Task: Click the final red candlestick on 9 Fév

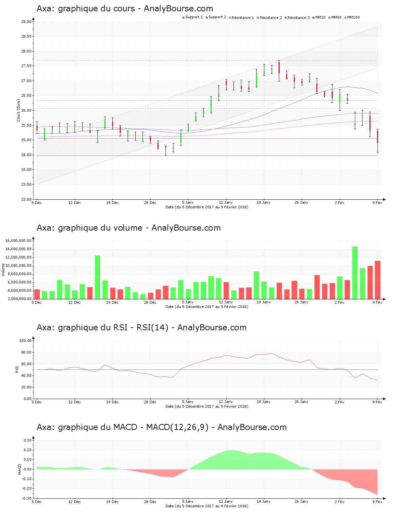Action: [x=377, y=137]
